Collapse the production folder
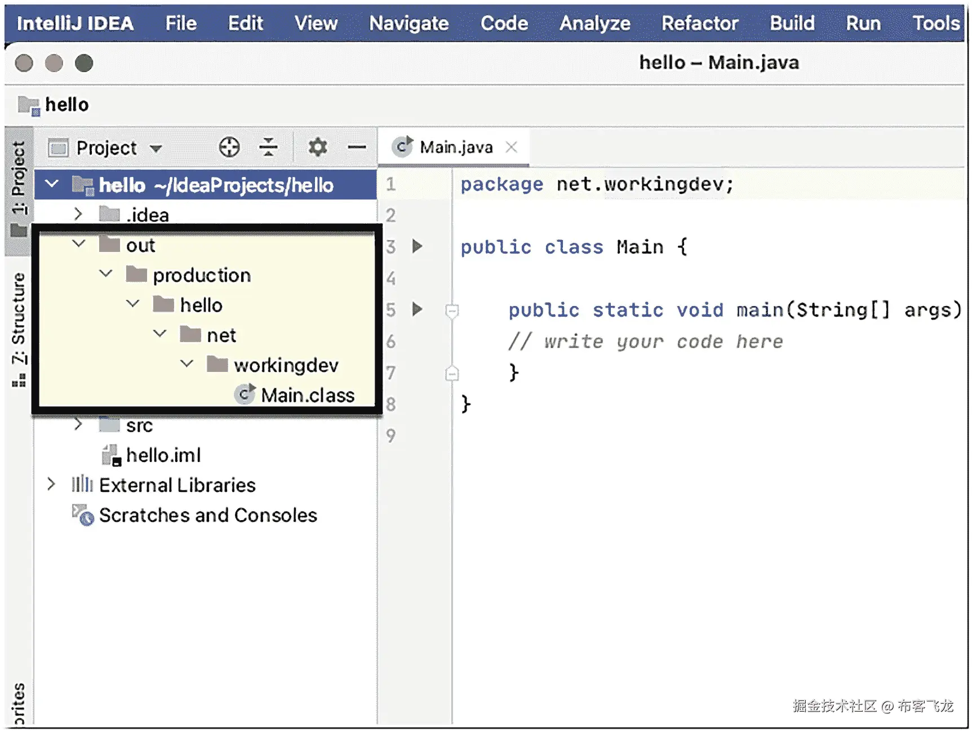The width and height of the screenshot is (972, 732). (x=106, y=274)
